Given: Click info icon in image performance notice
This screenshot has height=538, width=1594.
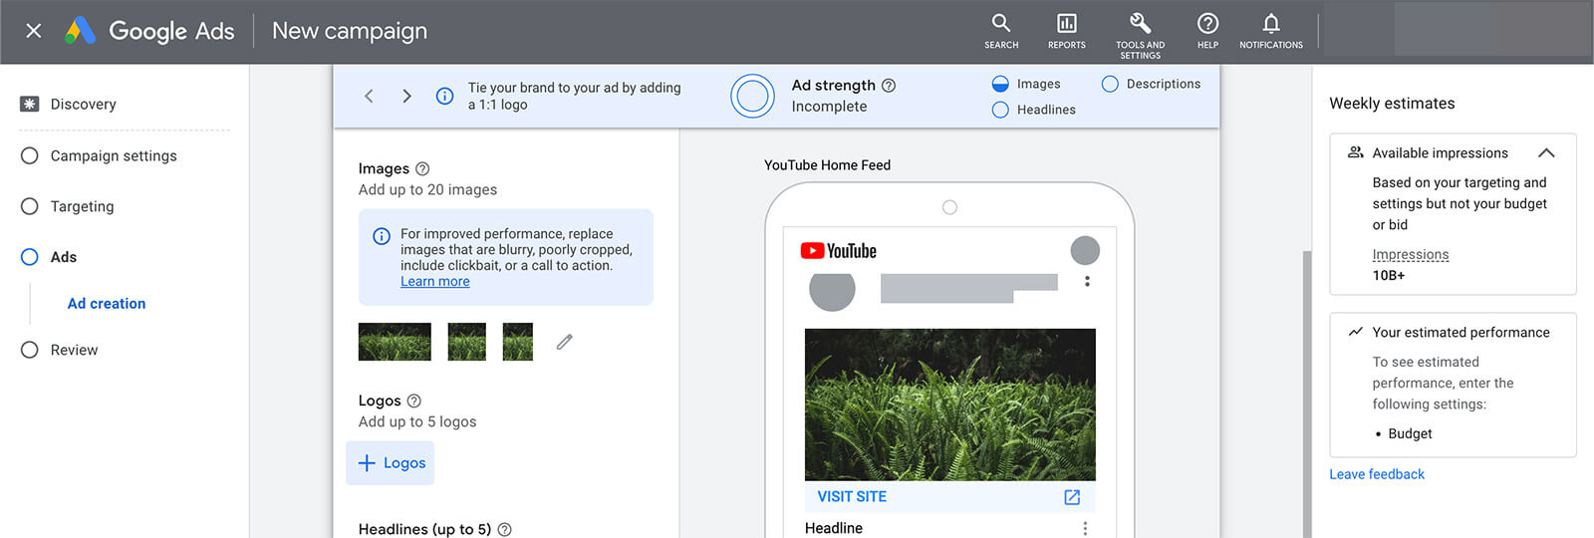Looking at the screenshot, I should point(382,236).
